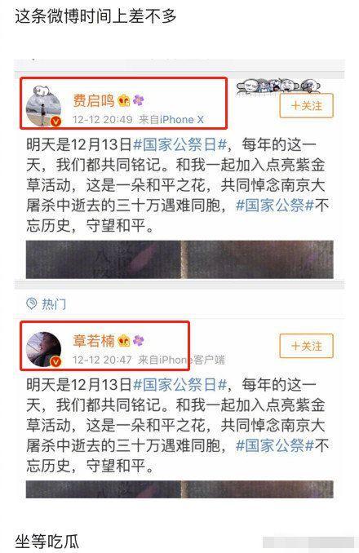
Task: Open 费启鸣's profile avatar
Action: click(44, 107)
